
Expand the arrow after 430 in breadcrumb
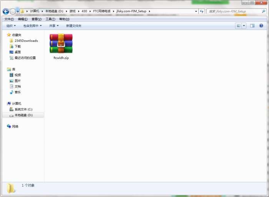[x=90, y=11]
